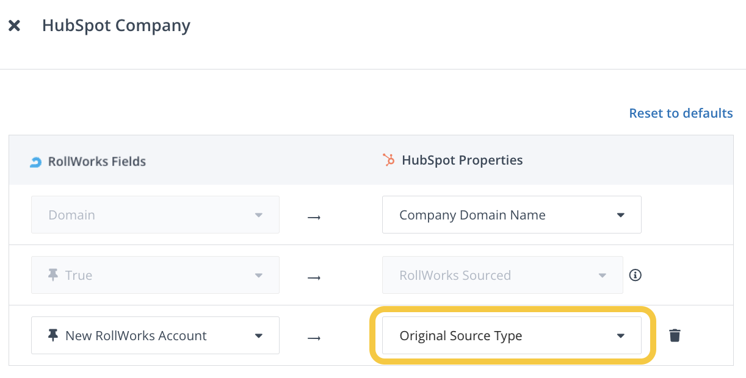Click Reset to defaults link

[x=681, y=113]
